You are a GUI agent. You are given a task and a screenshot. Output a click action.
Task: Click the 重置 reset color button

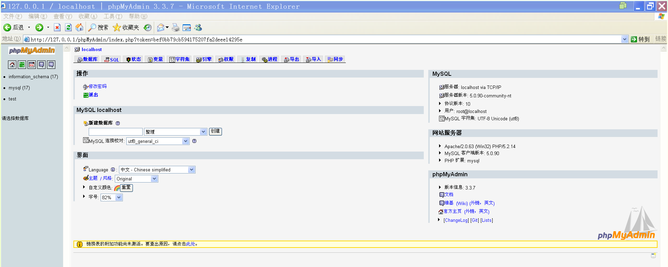[x=127, y=188]
